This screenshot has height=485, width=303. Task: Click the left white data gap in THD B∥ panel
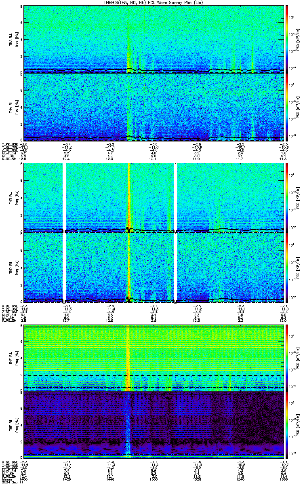64,267
